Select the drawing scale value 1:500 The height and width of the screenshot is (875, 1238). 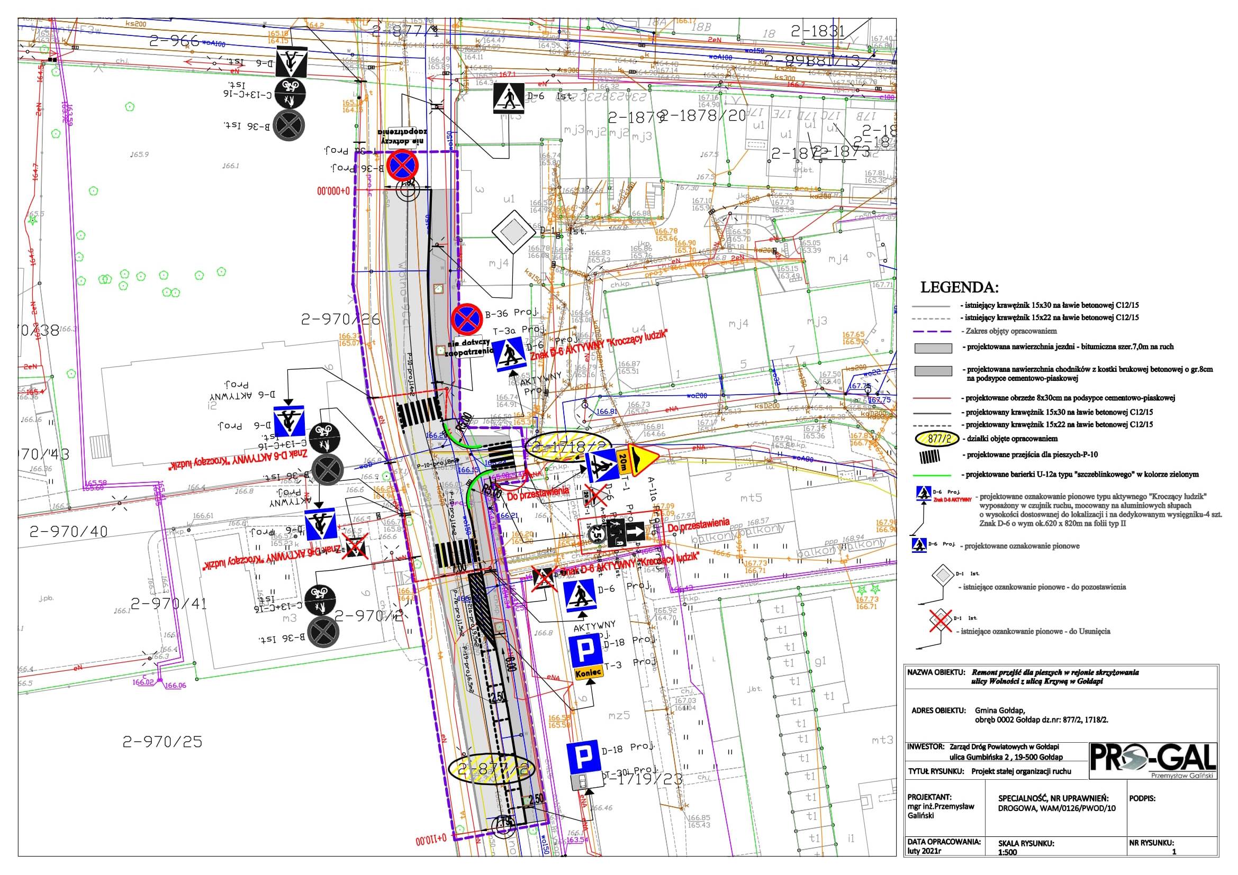tap(1008, 852)
